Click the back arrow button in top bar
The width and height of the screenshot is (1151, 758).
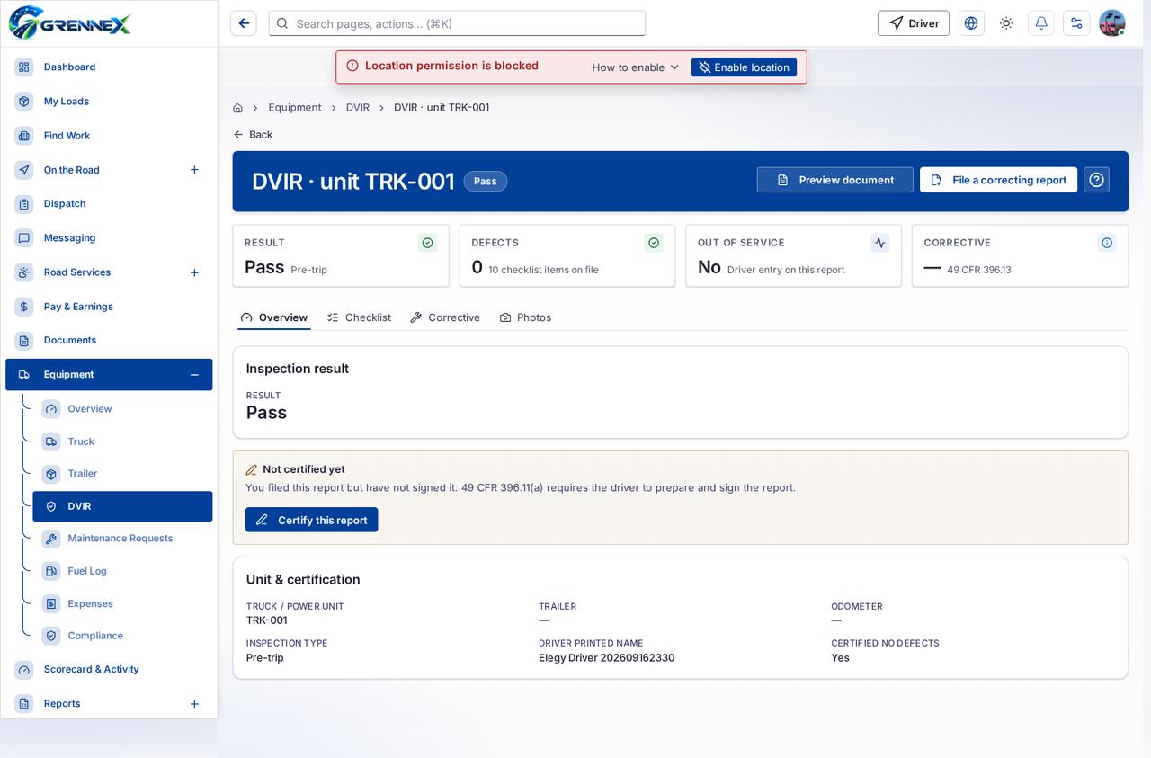(x=244, y=23)
